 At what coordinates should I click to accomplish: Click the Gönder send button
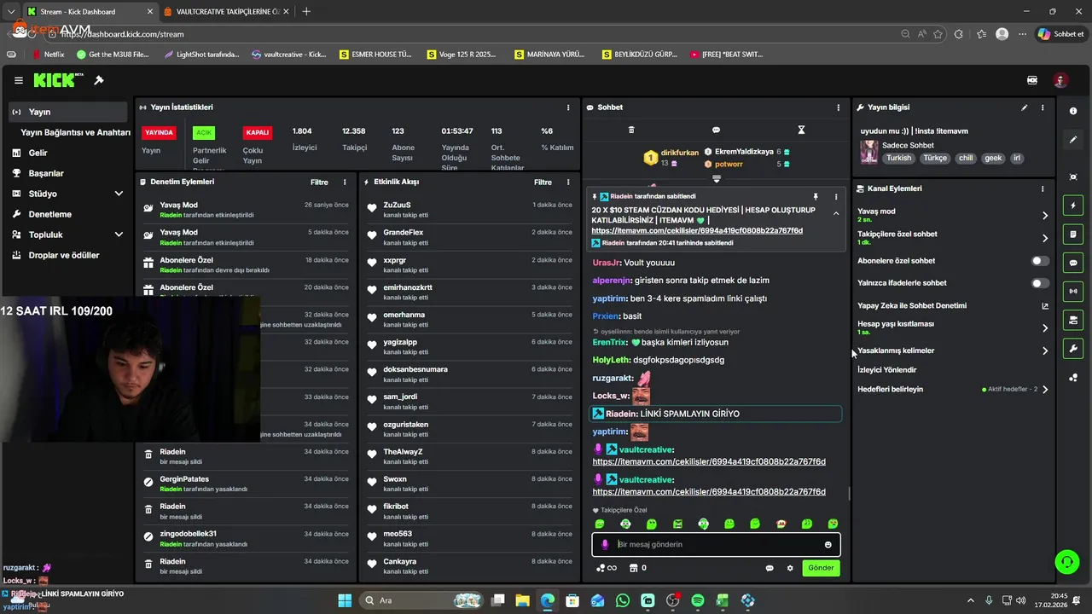click(821, 568)
